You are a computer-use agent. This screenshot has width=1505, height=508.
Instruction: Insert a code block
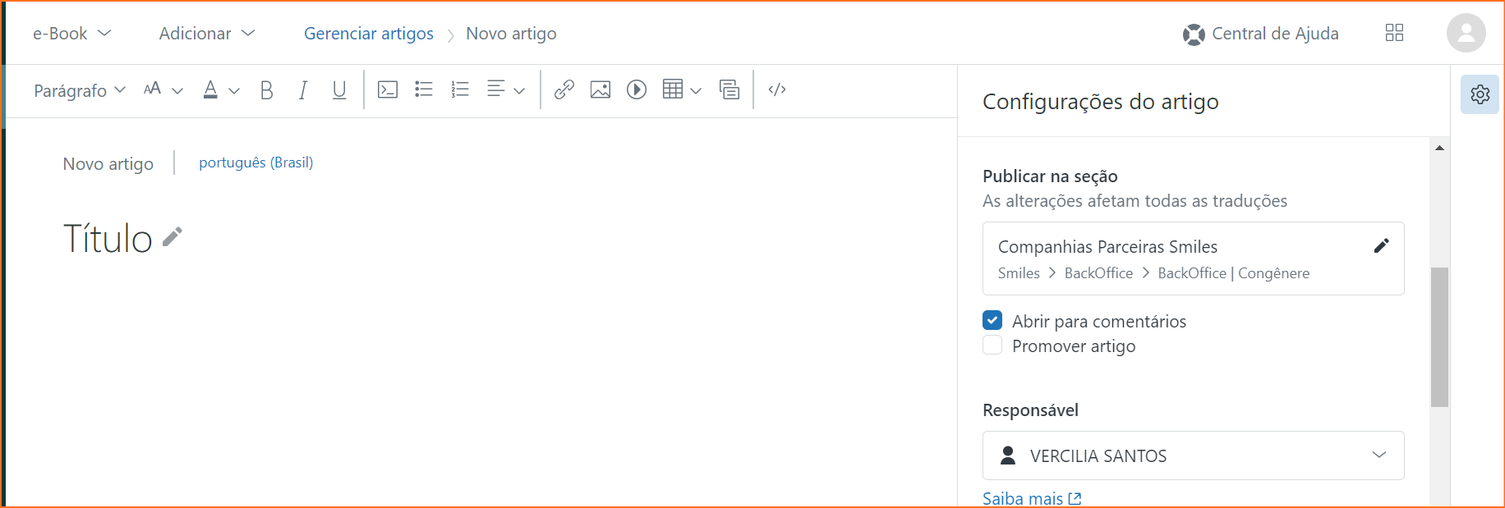(388, 89)
